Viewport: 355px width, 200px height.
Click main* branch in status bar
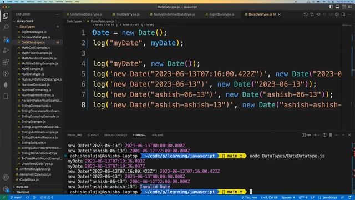[x=16, y=198]
